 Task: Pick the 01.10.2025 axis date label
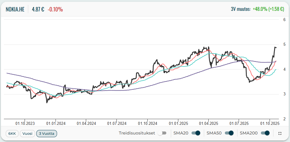(x=270, y=123)
